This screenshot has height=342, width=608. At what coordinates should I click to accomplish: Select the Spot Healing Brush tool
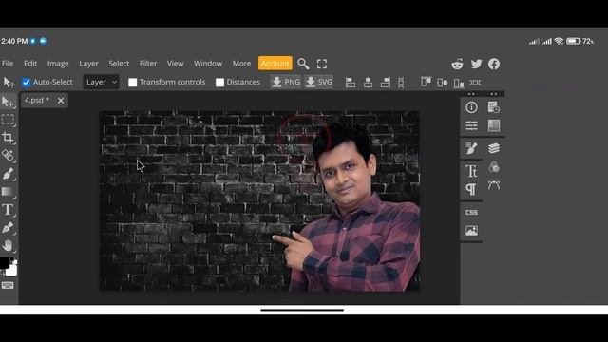coord(8,156)
